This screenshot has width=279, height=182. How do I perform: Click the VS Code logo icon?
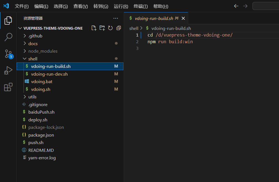point(6,6)
